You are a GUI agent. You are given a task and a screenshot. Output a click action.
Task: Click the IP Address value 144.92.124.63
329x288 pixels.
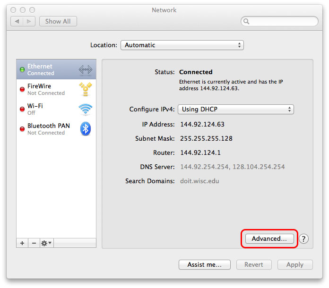202,124
